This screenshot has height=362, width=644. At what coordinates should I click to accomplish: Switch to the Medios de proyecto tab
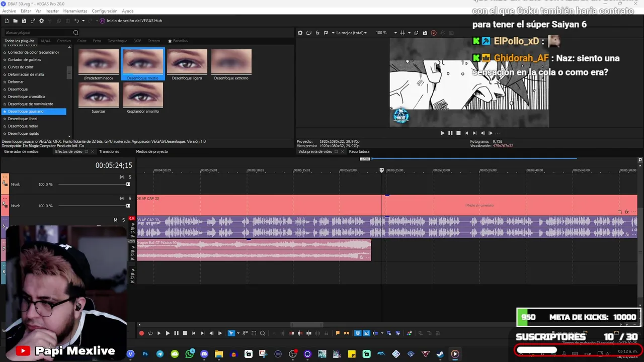[152, 151]
